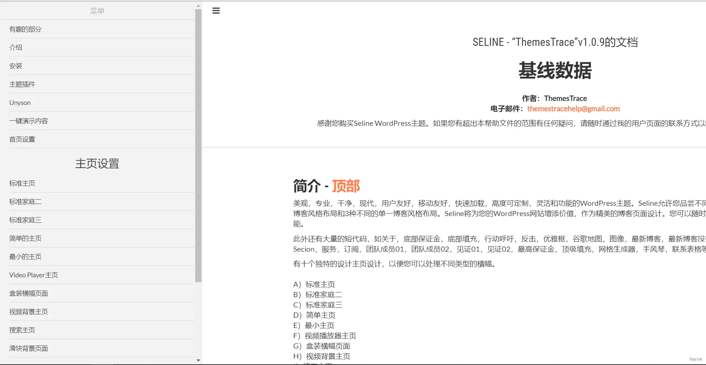
Task: Click the sidebar scrollbar thumb
Action: [x=198, y=146]
